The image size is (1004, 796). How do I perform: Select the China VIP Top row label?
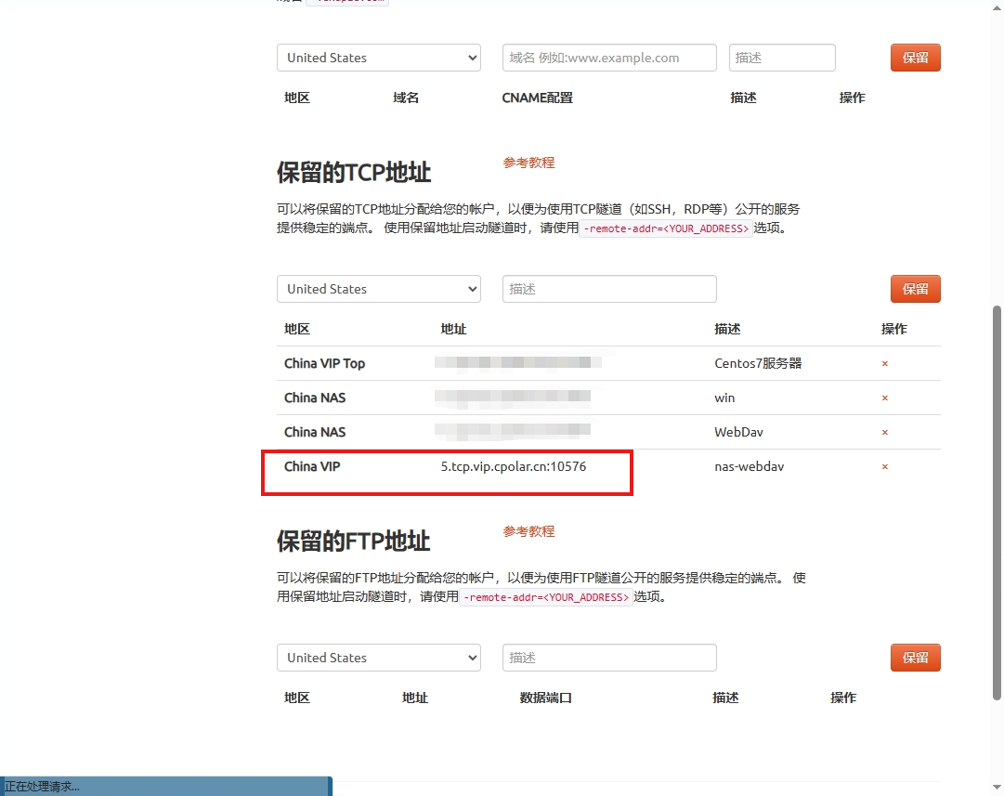tap(324, 363)
